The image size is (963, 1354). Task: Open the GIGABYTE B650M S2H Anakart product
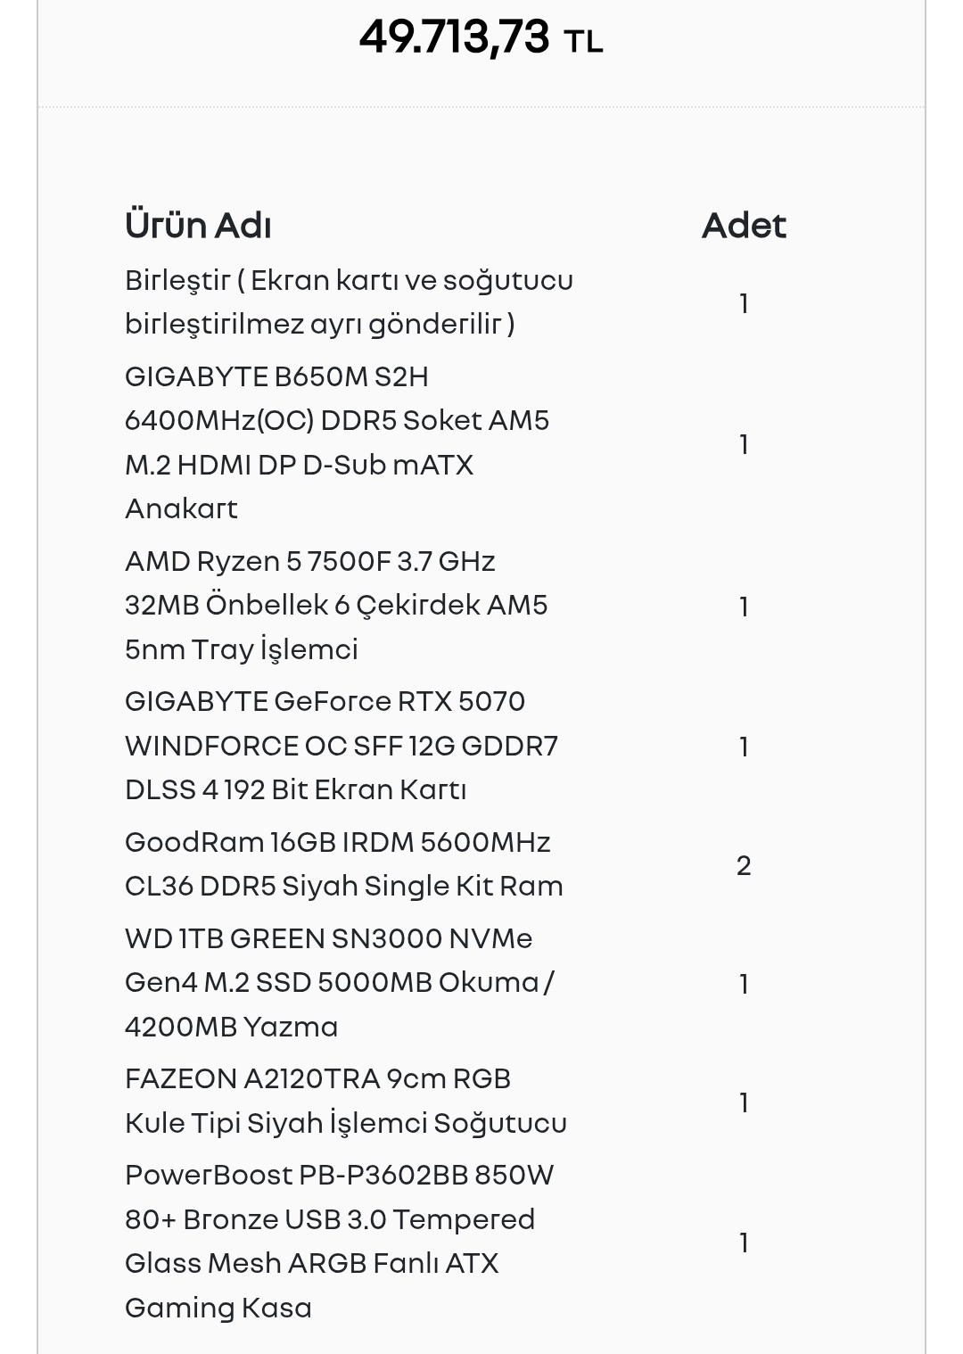pos(337,442)
